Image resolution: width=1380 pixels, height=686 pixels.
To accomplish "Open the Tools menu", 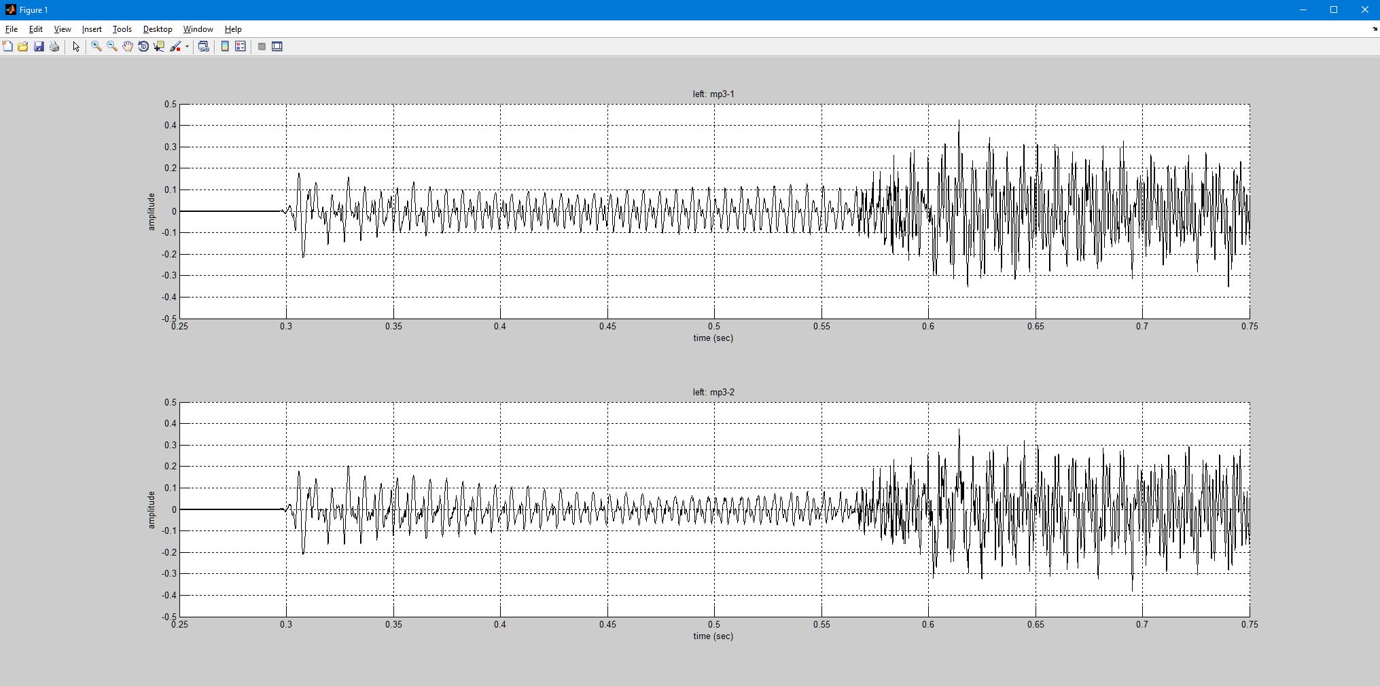I will pos(122,29).
